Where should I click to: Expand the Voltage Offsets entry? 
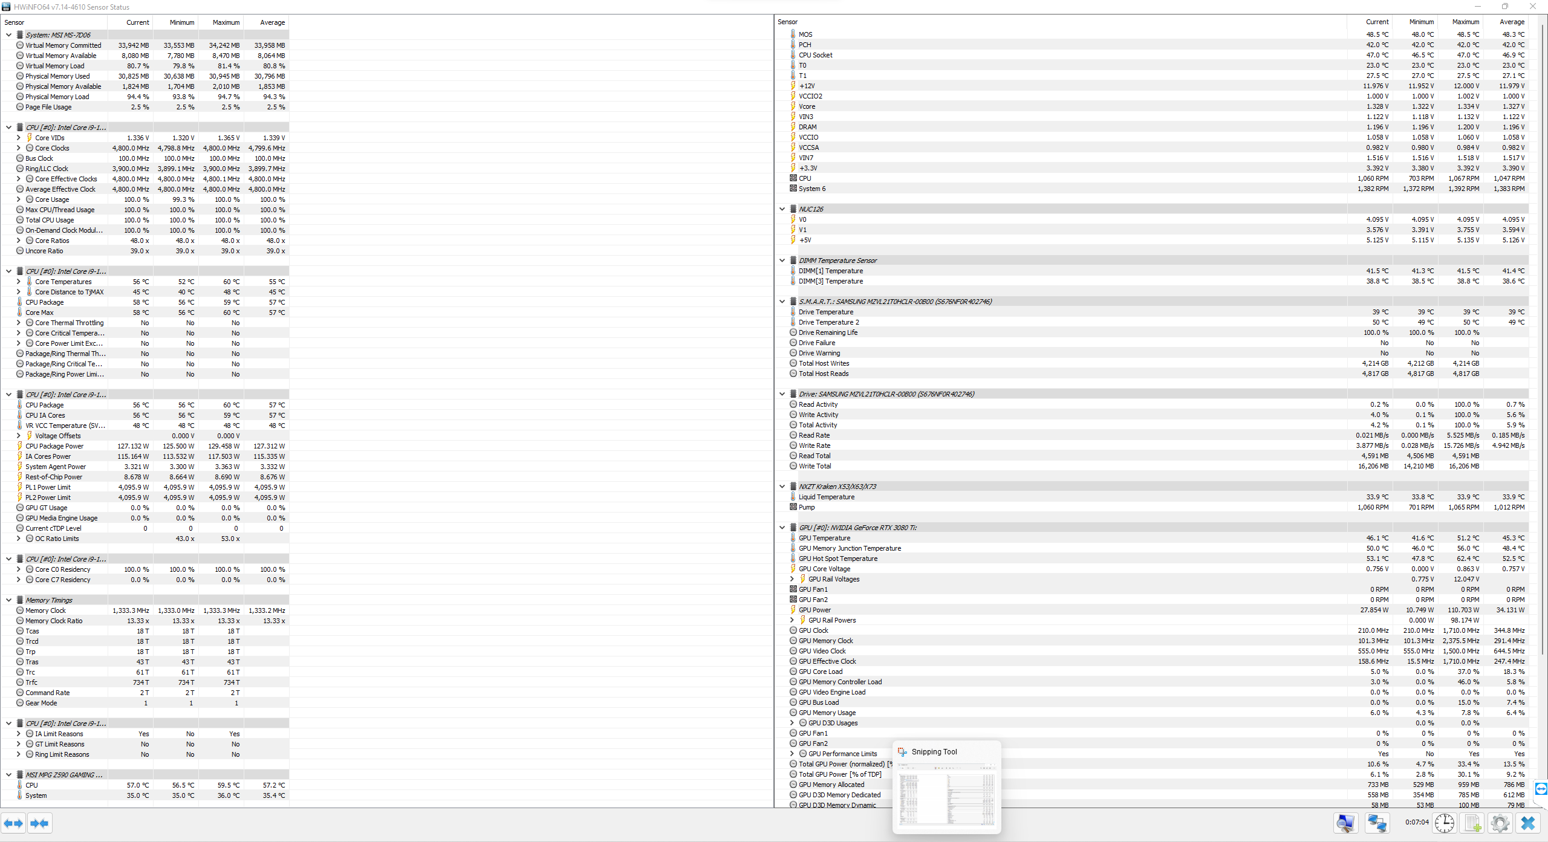(18, 435)
